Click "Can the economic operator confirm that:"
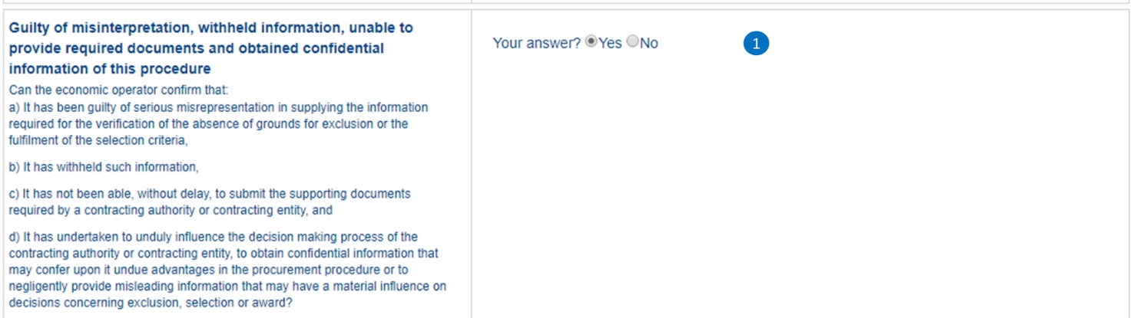Screen dimensions: 1133x318 tap(119, 90)
